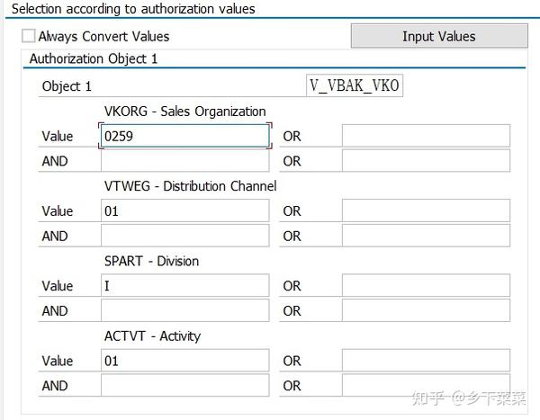540x420 pixels.
Task: Click the Division AND row OR field
Action: point(426,310)
